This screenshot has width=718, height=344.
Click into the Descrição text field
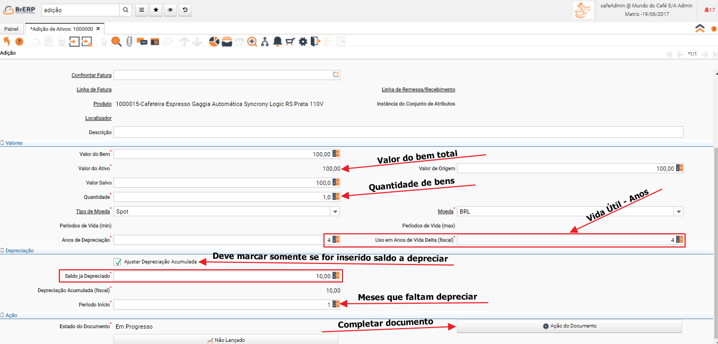coord(398,132)
